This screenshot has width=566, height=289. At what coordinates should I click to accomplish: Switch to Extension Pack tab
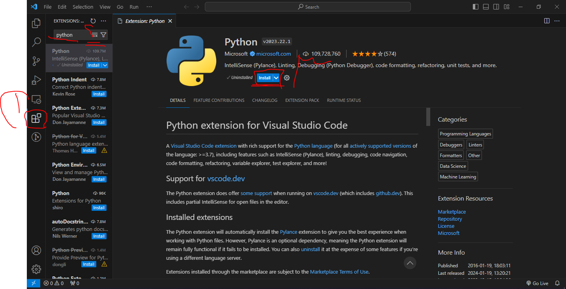[x=302, y=100]
